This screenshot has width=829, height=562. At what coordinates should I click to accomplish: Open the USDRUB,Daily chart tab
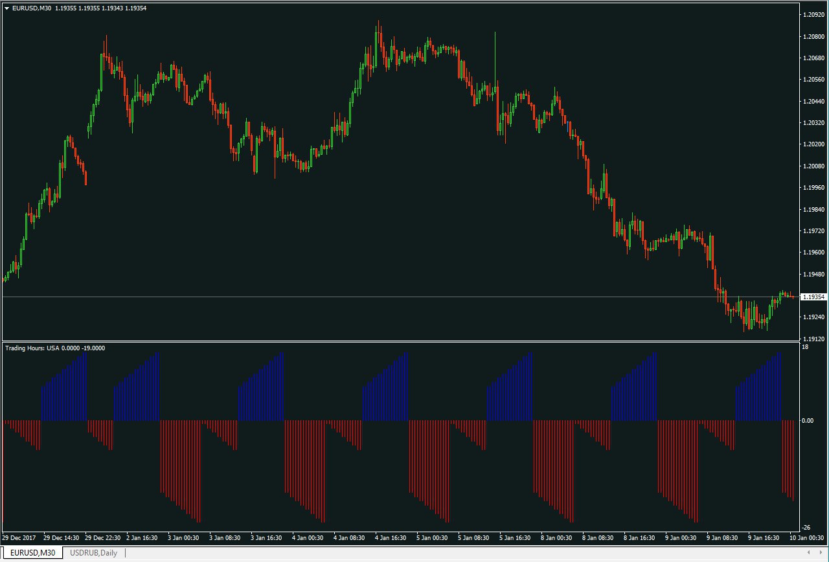coord(94,553)
